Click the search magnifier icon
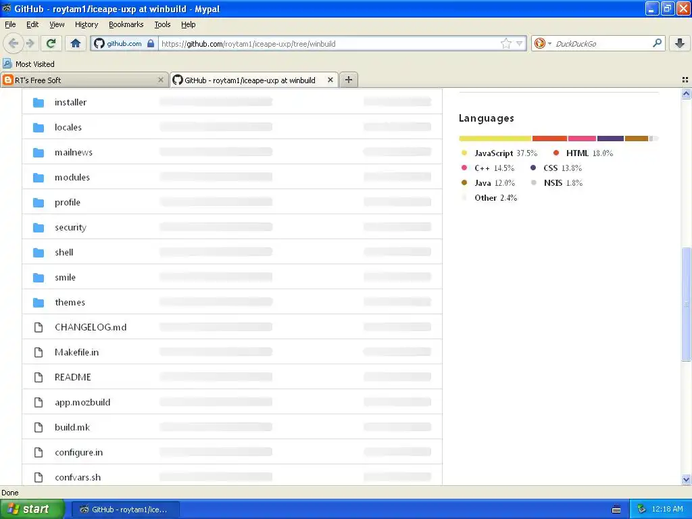 pyautogui.click(x=657, y=43)
